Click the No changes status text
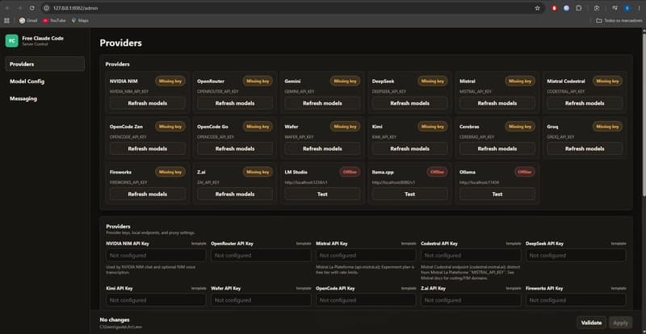 click(115, 319)
